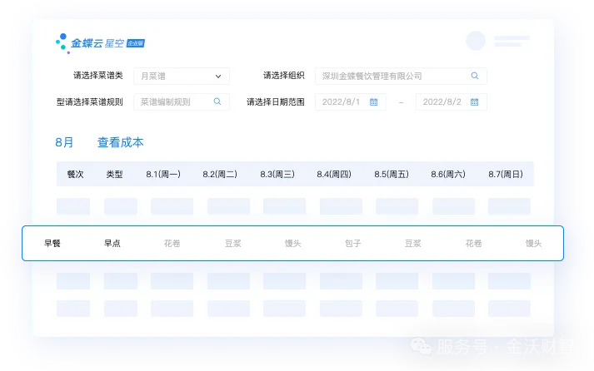Click the 8.1(周一) column header
The width and height of the screenshot is (594, 371).
(x=163, y=175)
